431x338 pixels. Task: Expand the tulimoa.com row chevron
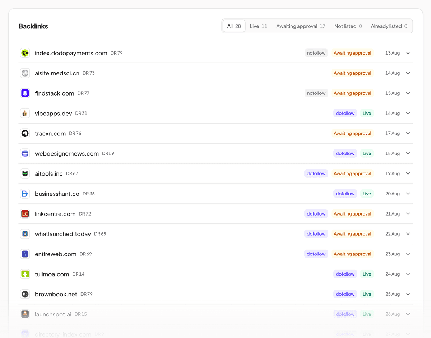click(x=408, y=274)
